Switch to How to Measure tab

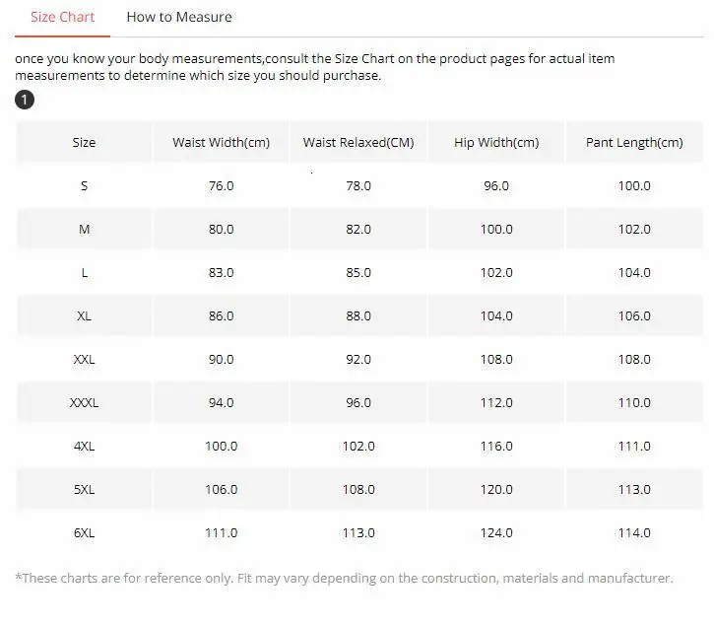(179, 18)
